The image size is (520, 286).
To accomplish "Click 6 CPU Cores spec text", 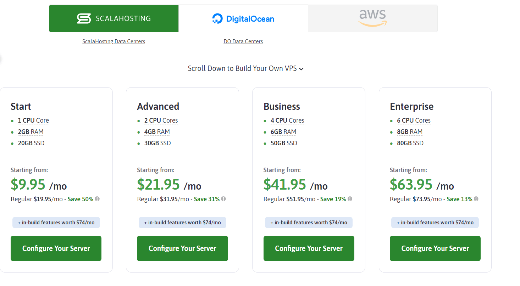I will click(414, 120).
